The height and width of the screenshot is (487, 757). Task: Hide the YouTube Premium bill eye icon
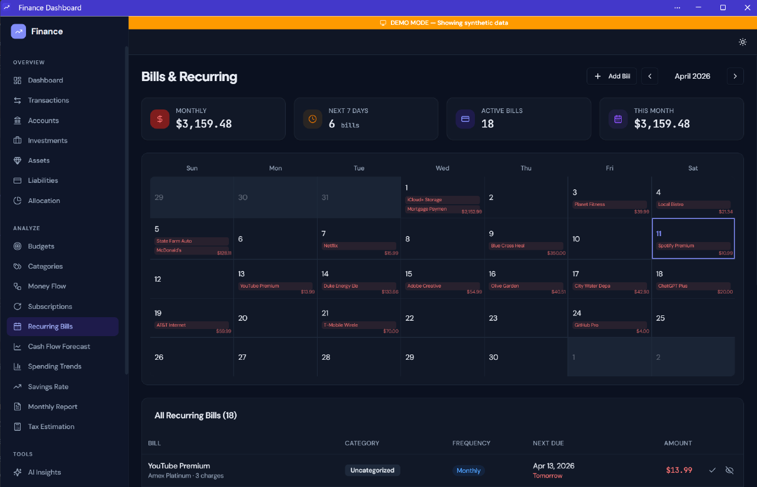coord(729,470)
